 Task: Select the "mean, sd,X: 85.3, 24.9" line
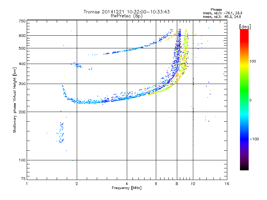[x=222, y=17]
